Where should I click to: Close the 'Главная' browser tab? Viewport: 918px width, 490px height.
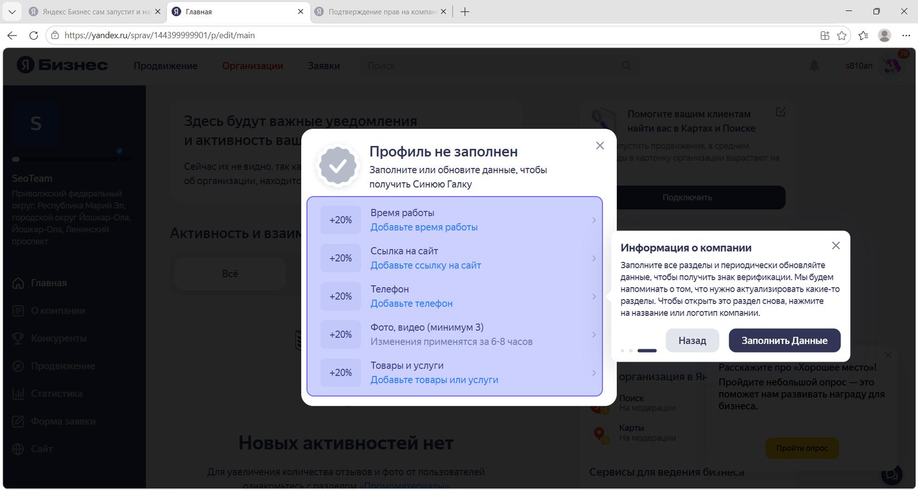pos(300,11)
